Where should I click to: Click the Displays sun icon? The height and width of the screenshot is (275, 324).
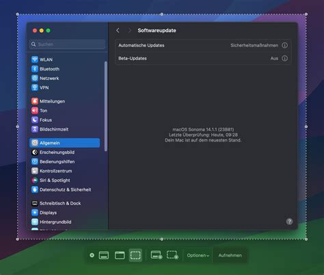pyautogui.click(x=35, y=213)
